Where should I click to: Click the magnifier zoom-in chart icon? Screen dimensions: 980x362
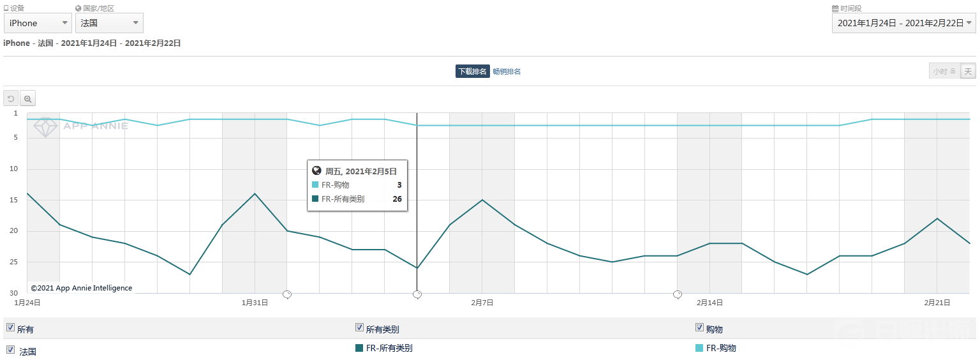tap(27, 99)
